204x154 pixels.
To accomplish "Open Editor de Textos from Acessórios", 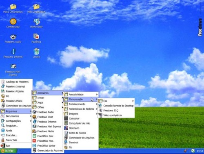I will point(81,133).
